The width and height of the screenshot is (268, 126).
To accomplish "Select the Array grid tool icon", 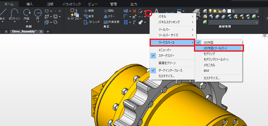I will pos(126,22).
